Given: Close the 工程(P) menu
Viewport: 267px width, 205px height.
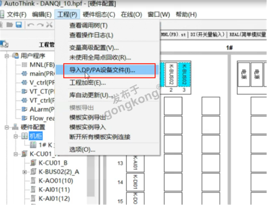Looking at the screenshot, I should click(67, 15).
